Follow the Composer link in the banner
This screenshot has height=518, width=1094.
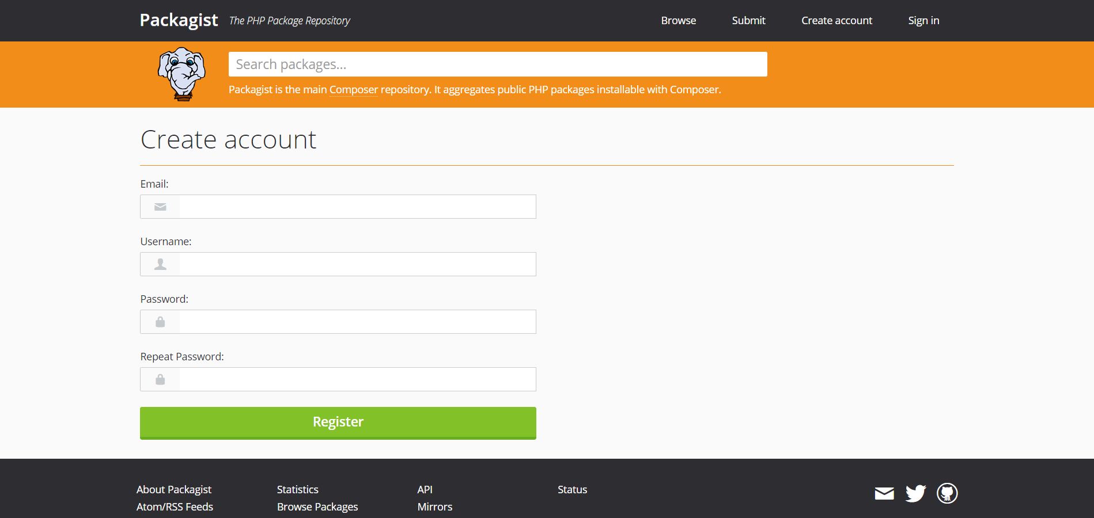pos(354,89)
